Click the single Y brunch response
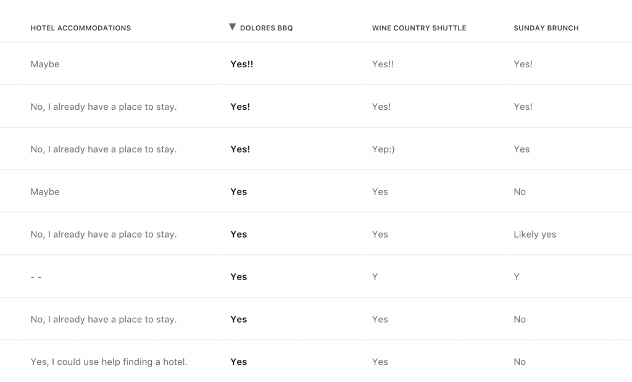The image size is (632, 382). [x=517, y=277]
